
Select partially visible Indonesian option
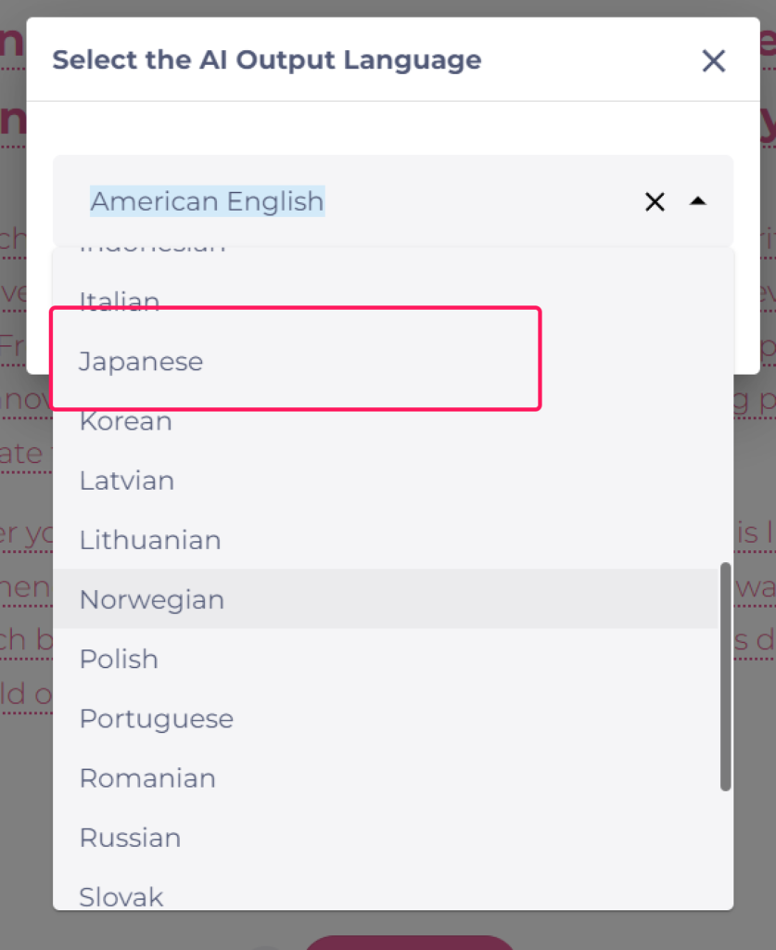[x=152, y=250]
